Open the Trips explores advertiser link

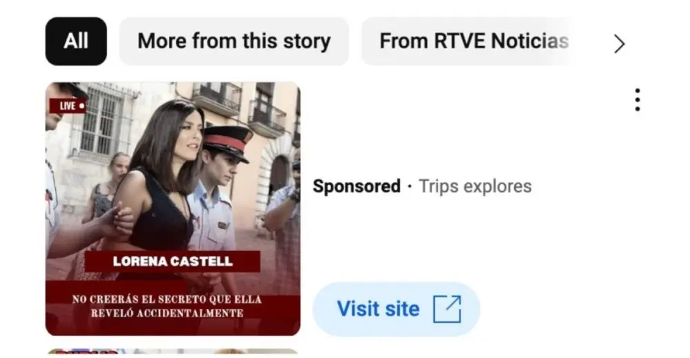tap(475, 186)
